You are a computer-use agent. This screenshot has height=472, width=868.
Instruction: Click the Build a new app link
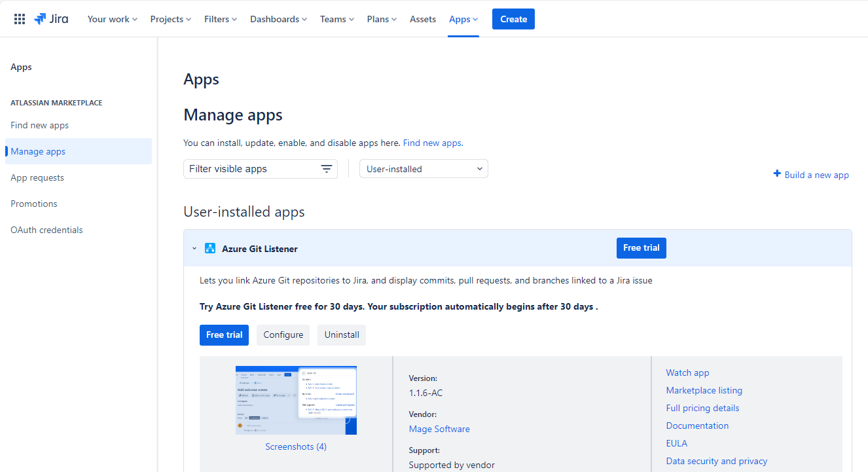816,175
